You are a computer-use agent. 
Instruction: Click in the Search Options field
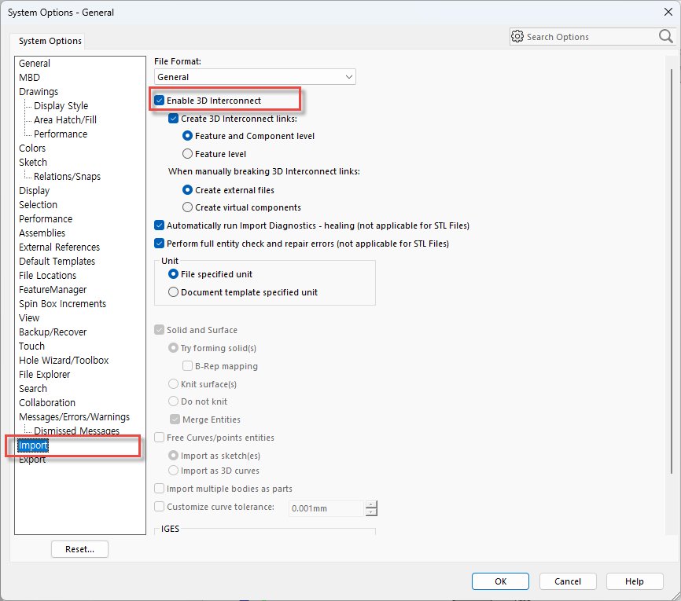(591, 37)
